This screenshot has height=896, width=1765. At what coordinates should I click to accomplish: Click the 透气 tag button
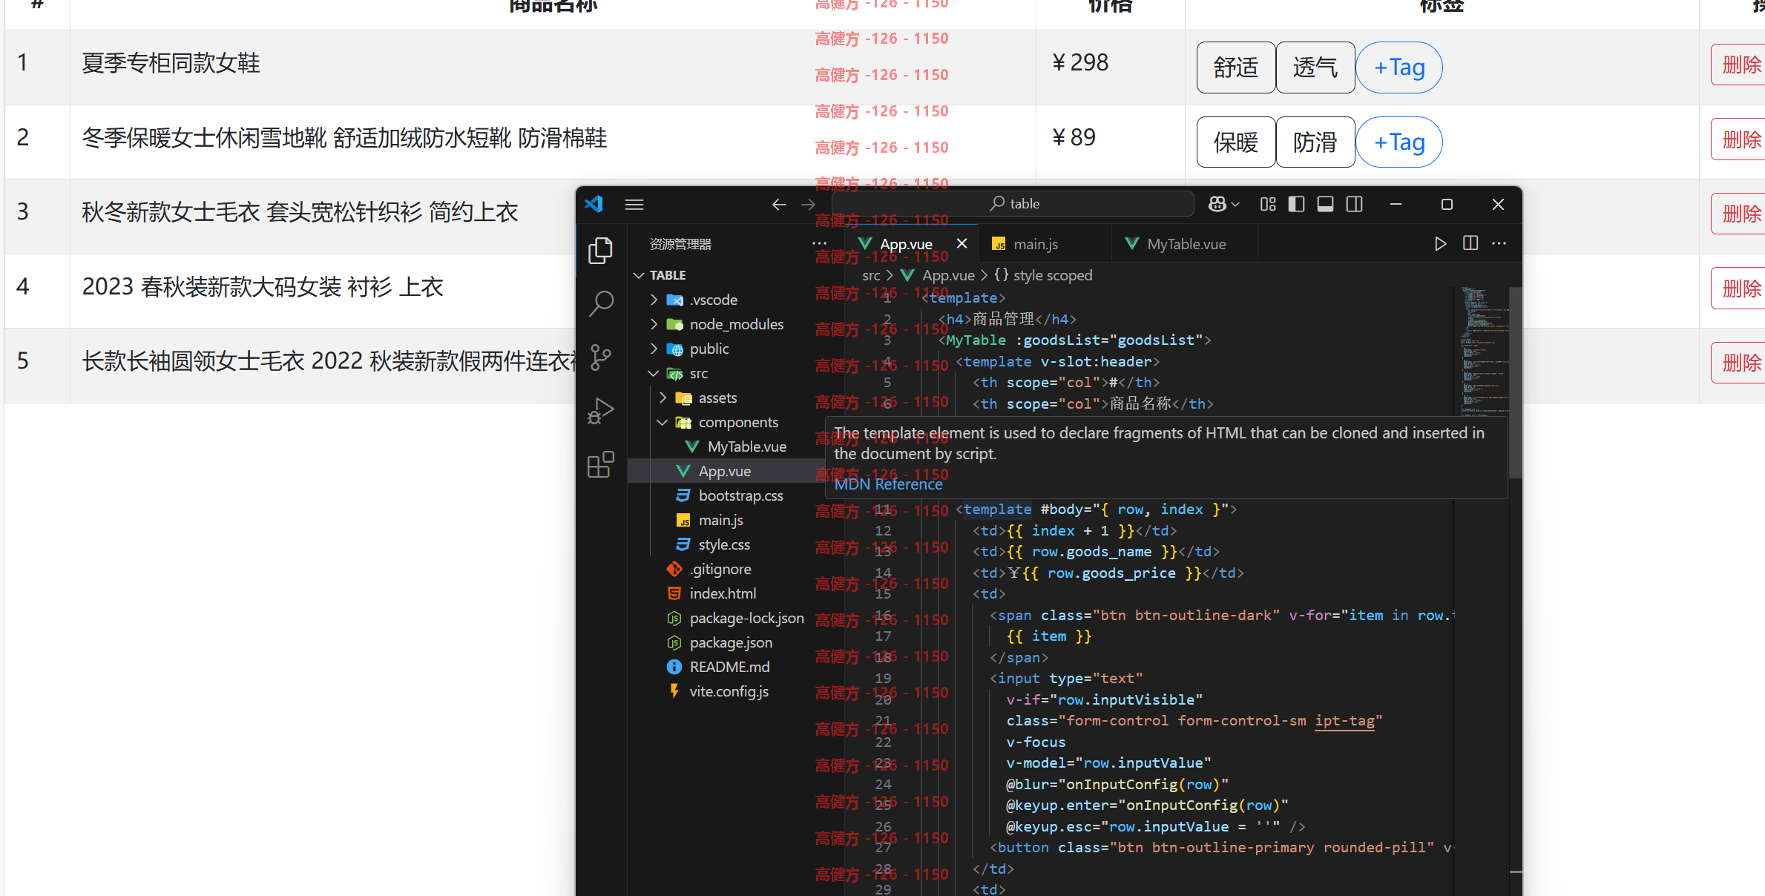point(1315,67)
